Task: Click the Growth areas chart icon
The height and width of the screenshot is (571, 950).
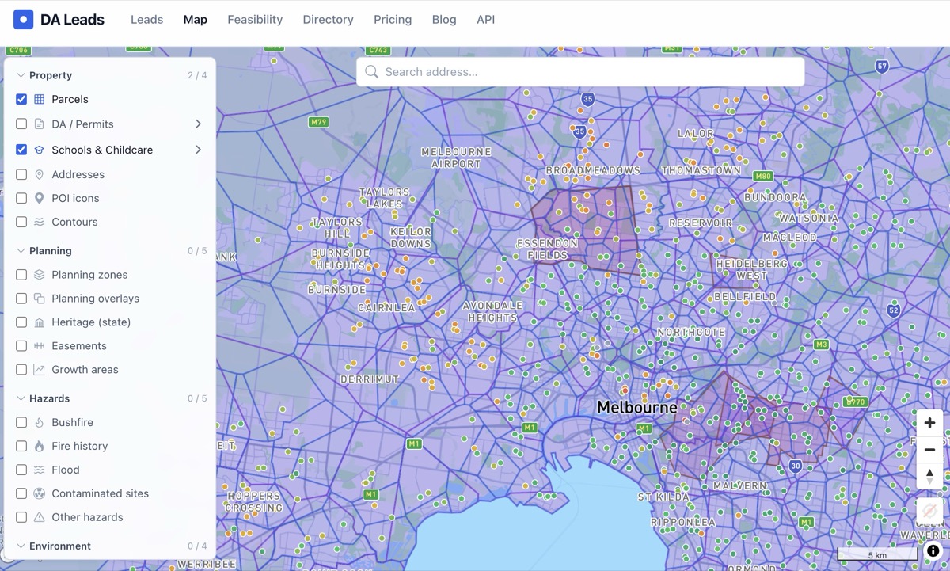Action: click(x=39, y=370)
